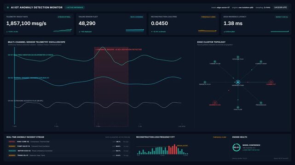The image size is (295, 165).
Task: Select the central Inference Core node
Action: (x=238, y=82)
